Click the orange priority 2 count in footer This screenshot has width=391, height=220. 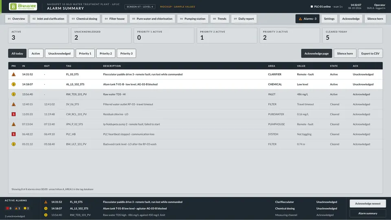point(18,208)
